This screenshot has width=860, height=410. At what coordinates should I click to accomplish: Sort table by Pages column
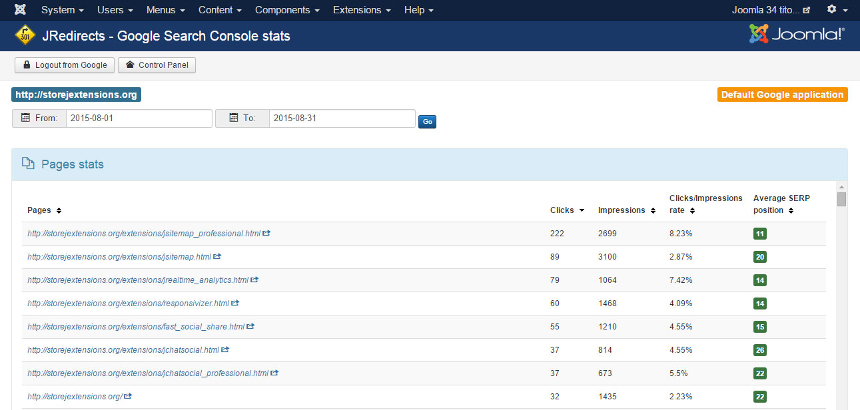pyautogui.click(x=44, y=210)
